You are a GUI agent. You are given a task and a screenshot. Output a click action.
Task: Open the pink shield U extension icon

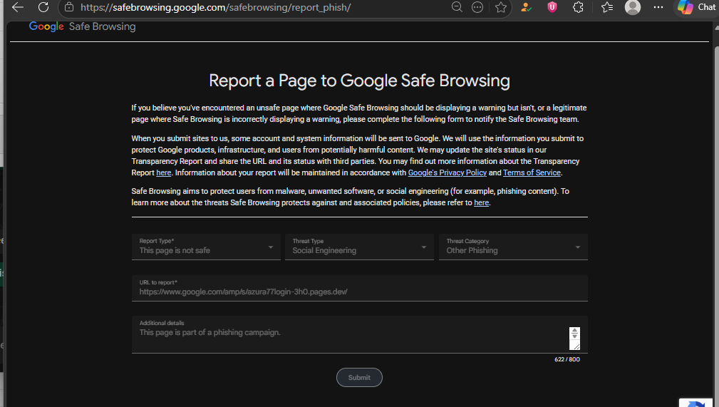click(x=552, y=7)
